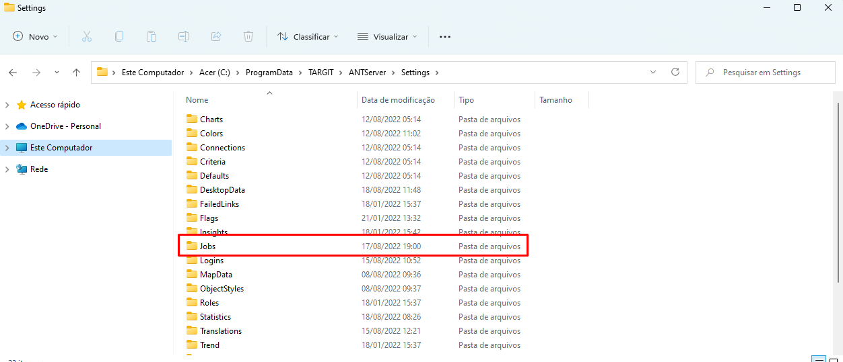Click the date 21/01/2022 13:32
Image resolution: width=843 pixels, height=362 pixels.
[391, 218]
